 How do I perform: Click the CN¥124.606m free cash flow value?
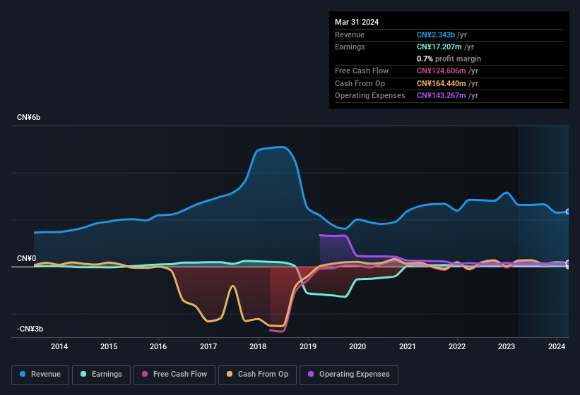[x=442, y=71]
